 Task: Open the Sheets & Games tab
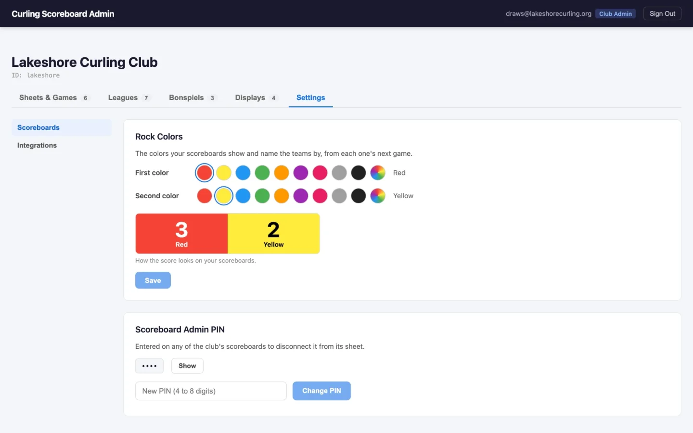tap(54, 98)
